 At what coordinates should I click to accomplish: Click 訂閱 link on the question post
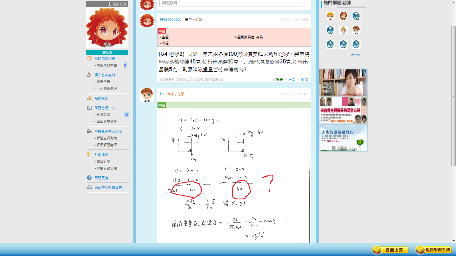tap(304, 80)
